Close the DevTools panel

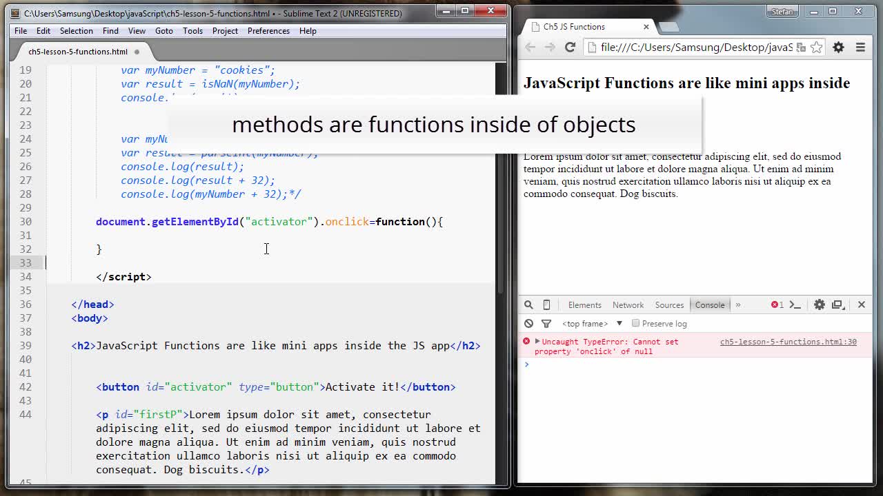coord(861,304)
